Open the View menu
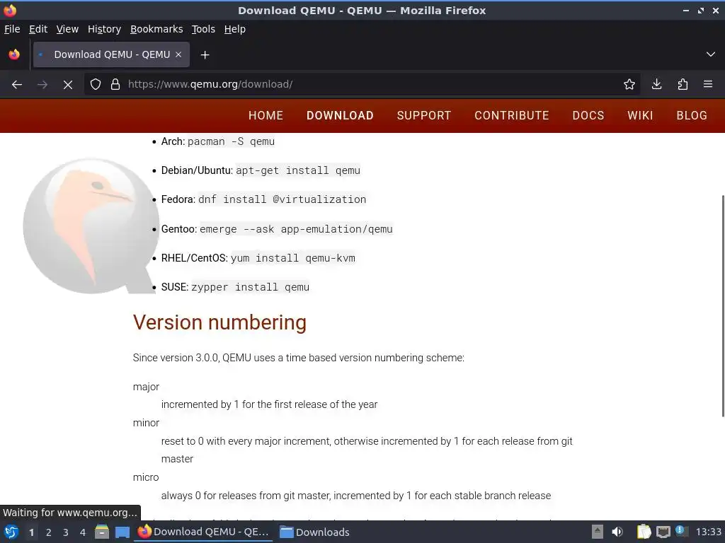Screen dimensions: 725x543 point(67,29)
